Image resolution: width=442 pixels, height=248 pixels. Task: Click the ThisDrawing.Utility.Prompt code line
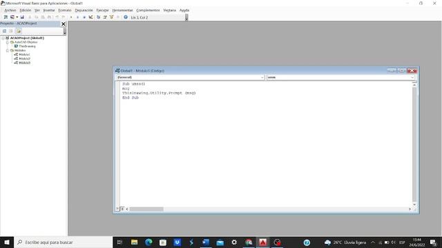point(159,93)
